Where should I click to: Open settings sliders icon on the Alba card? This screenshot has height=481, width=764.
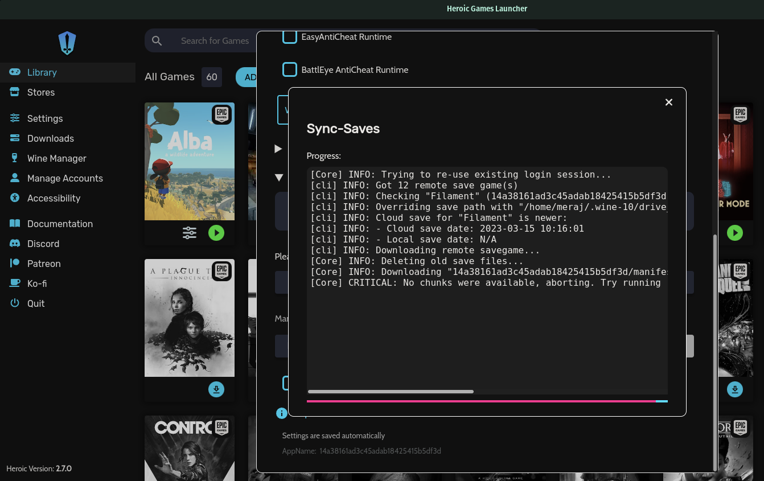click(190, 233)
